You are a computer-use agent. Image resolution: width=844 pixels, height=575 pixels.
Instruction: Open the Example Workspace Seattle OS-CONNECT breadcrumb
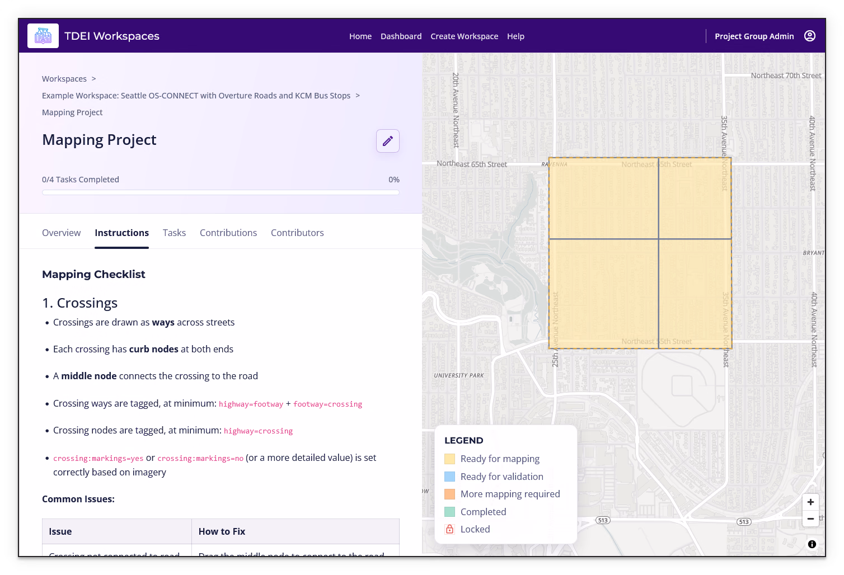tap(196, 96)
